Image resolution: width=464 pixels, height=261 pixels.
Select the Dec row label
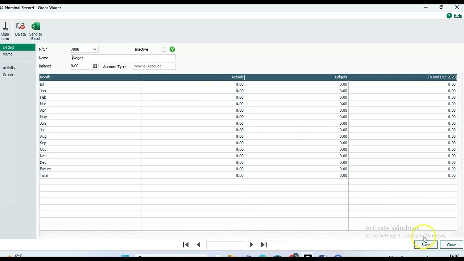click(x=43, y=162)
